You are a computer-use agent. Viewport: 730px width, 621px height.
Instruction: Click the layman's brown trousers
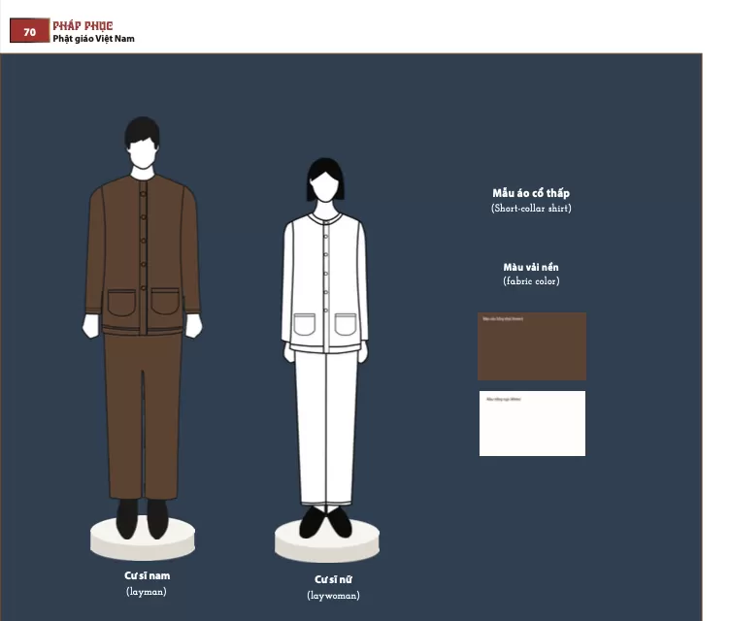[142, 417]
